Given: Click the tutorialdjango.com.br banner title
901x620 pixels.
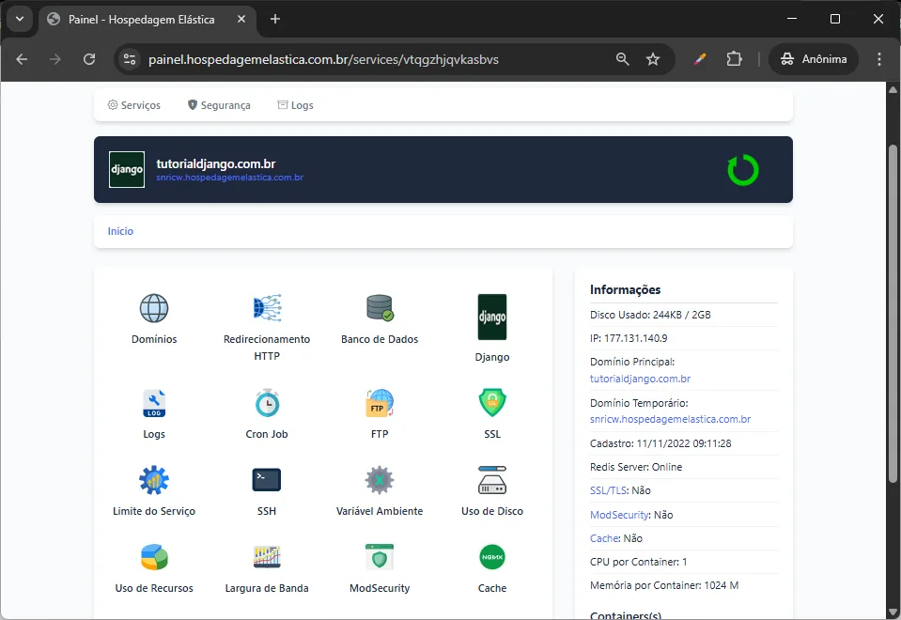Looking at the screenshot, I should point(216,163).
